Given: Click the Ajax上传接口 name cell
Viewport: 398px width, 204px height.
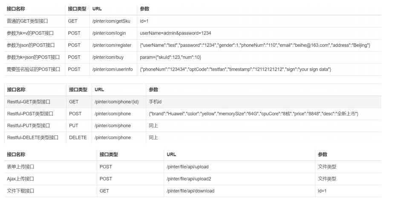Looking at the screenshot, I should click(20, 179).
